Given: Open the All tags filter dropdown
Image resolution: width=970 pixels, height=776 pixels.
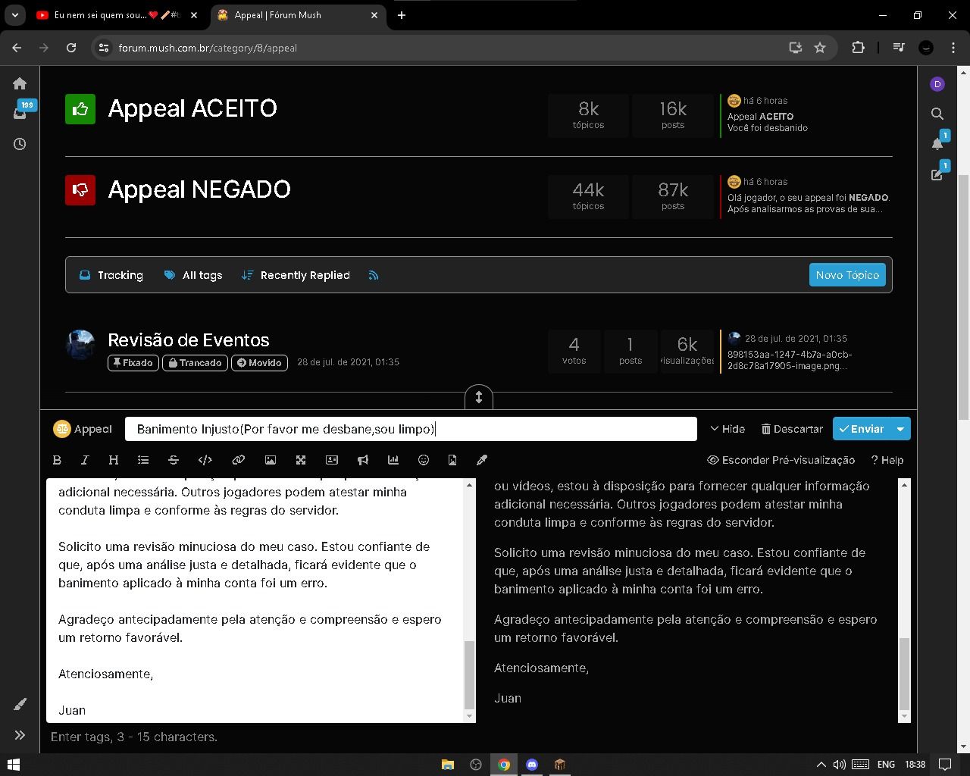Looking at the screenshot, I should (x=193, y=275).
